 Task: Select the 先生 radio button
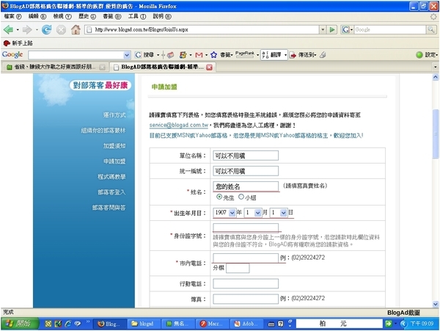[219, 197]
